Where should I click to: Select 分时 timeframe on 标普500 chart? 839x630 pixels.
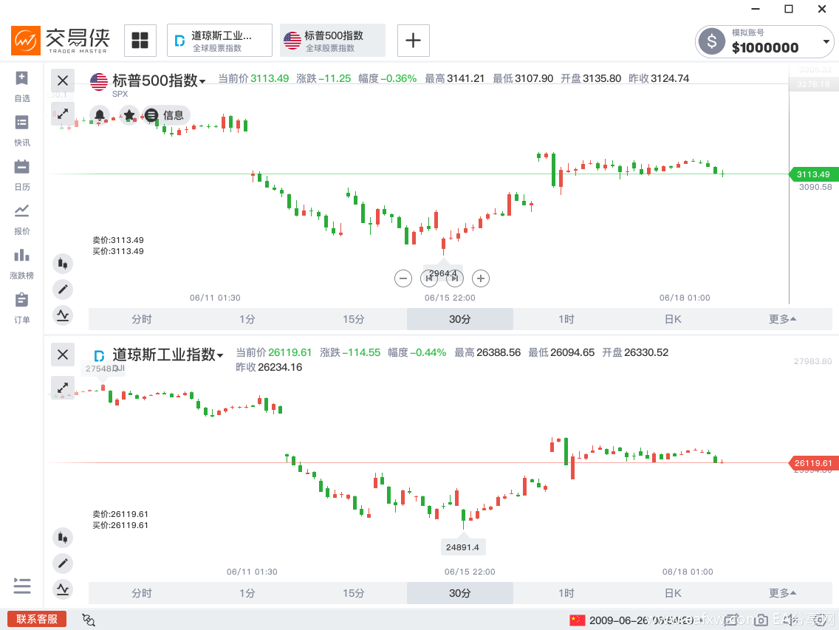141,319
